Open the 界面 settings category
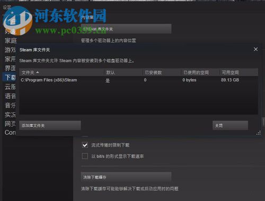Image resolution: width=265 pixels, height=201 pixels. (10, 68)
